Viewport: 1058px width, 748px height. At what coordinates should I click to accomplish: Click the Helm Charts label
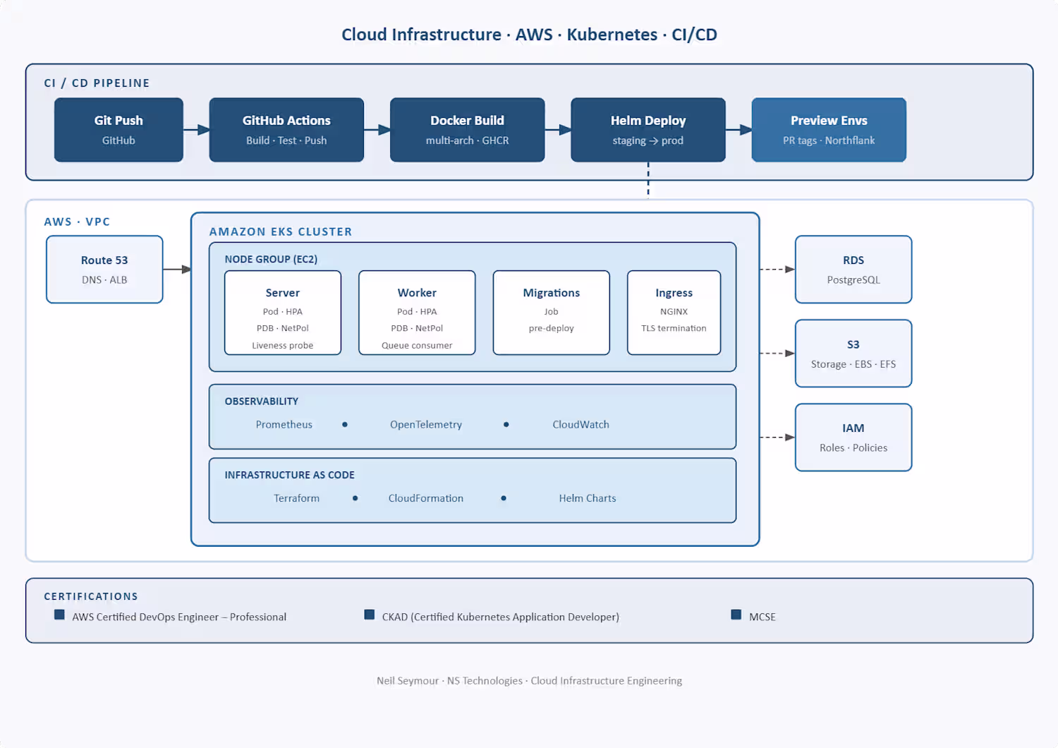(x=588, y=498)
